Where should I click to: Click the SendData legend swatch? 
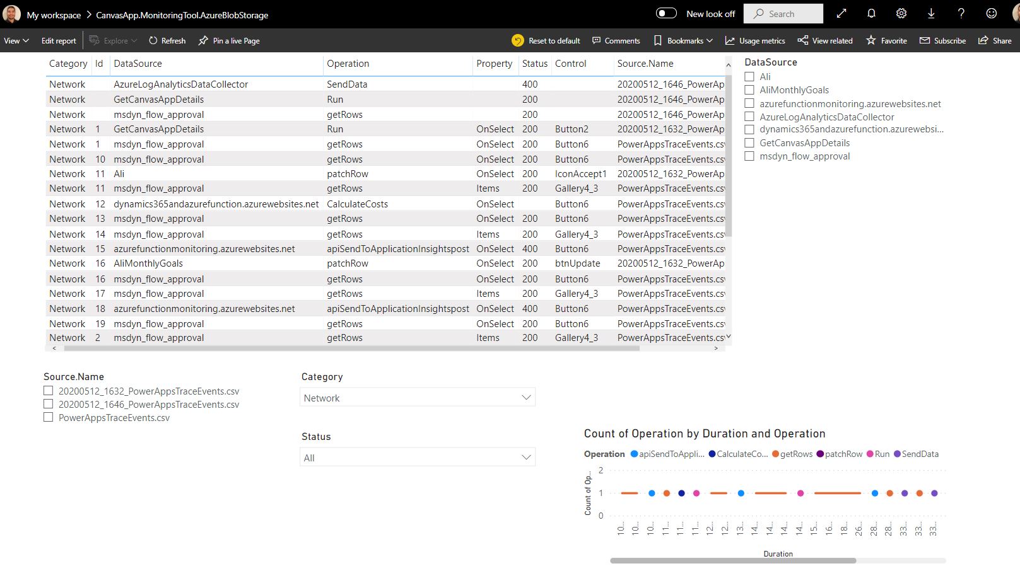[897, 454]
